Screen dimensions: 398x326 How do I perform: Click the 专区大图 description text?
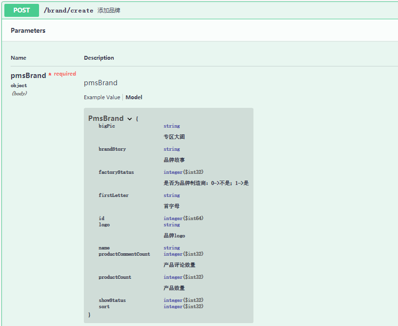174,137
